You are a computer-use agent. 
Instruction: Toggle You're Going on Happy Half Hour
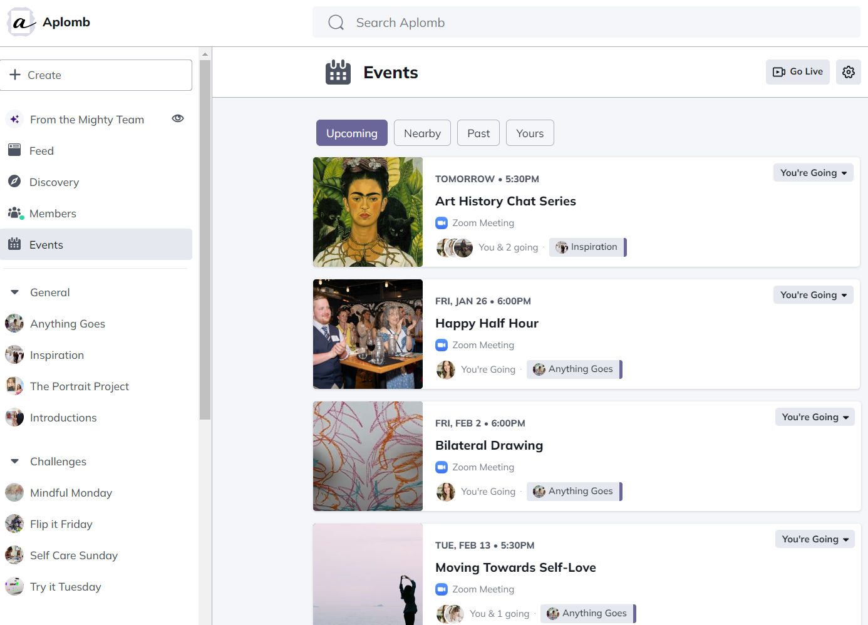[x=813, y=294]
